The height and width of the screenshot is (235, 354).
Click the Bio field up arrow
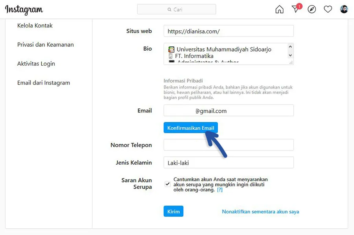tap(290, 46)
